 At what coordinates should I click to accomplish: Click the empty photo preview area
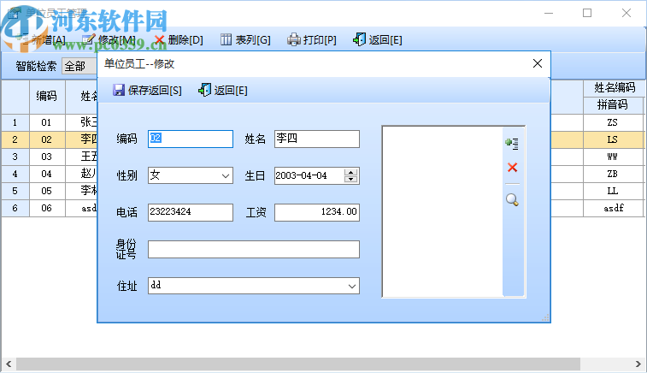point(443,211)
